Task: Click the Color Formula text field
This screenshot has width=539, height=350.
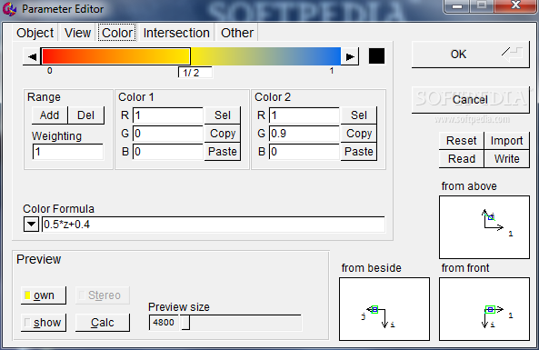Action: pos(213,225)
